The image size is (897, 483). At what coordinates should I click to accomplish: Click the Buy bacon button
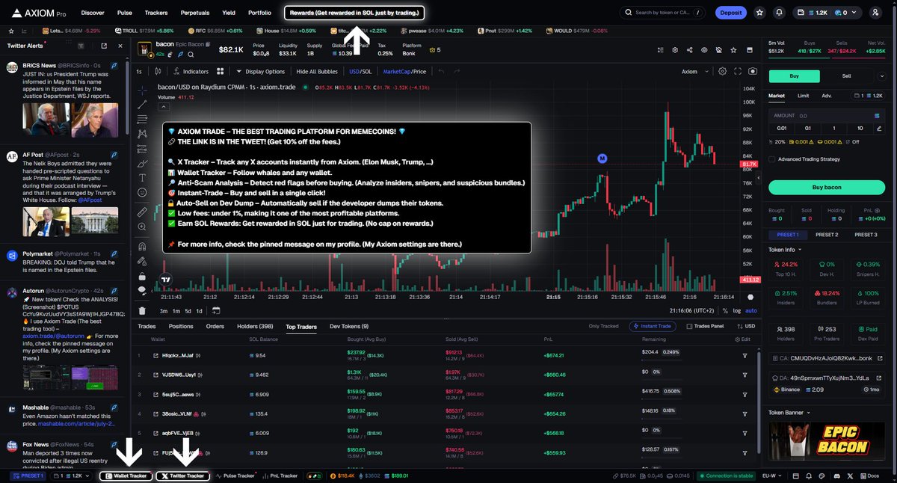tap(826, 187)
